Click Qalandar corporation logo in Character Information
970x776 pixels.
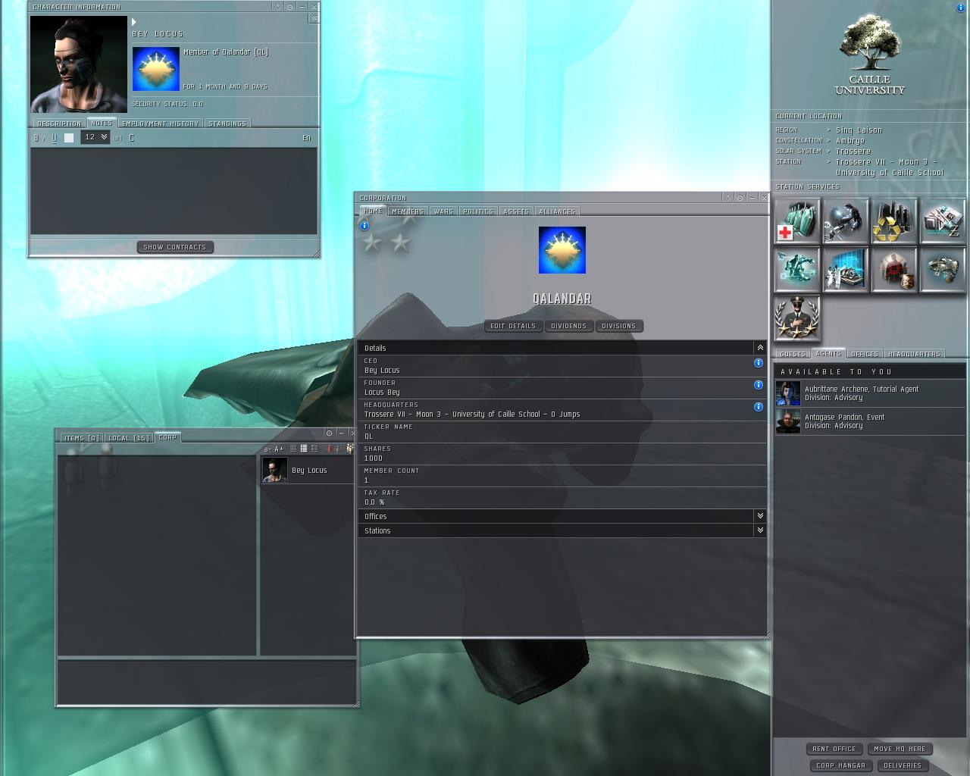(x=155, y=69)
